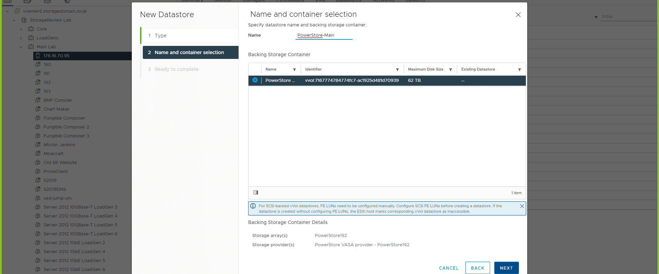Viewport: 659px width, 274px height.
Task: Expand the LoadGens cluster
Action: 21,38
